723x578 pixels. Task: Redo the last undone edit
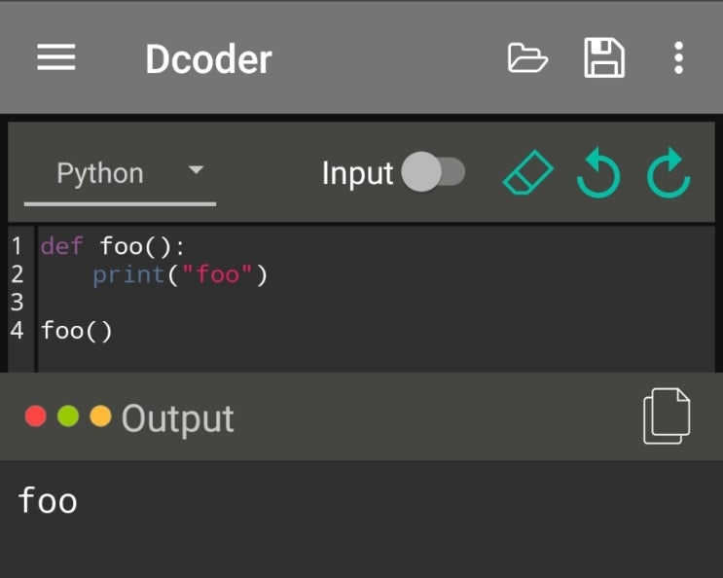669,175
